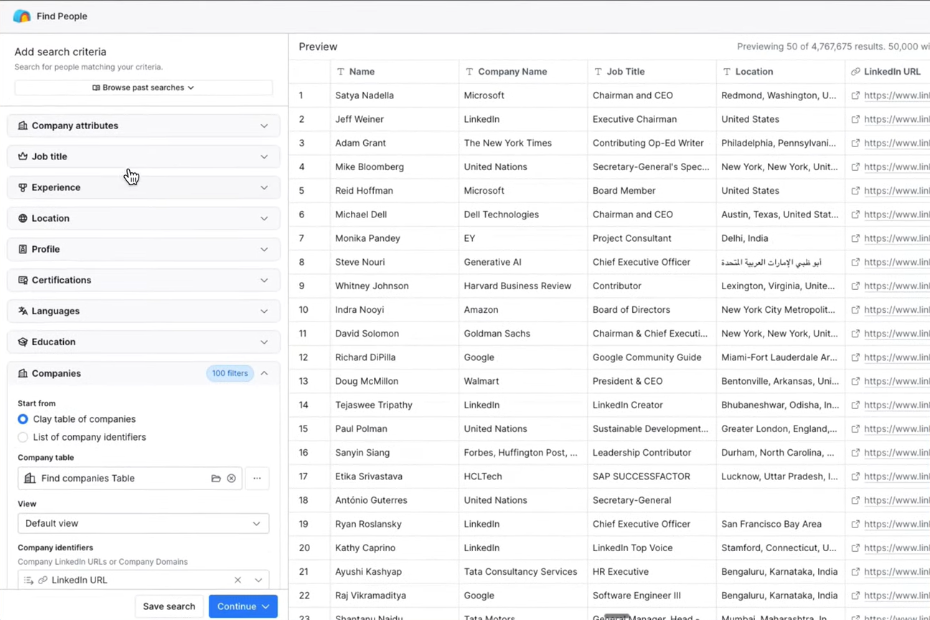Expand the Education filter section
Viewport: 930px width, 620px height.
pyautogui.click(x=144, y=342)
